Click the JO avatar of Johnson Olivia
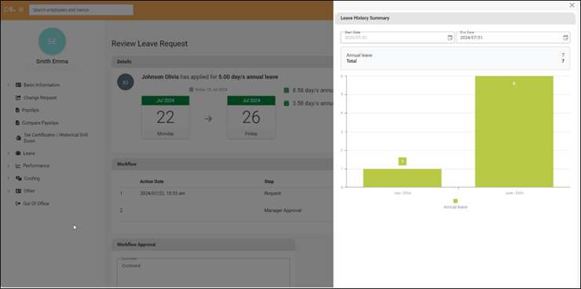Viewport: 581px width, 289px height. click(x=126, y=82)
